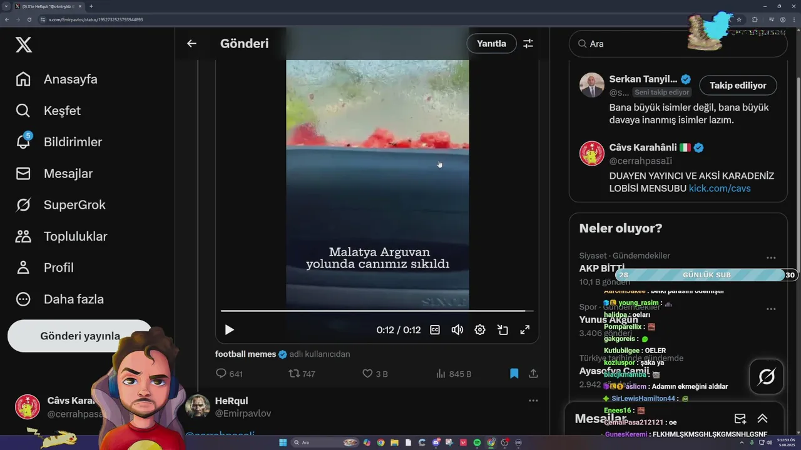The image size is (801, 450).
Task: Focus the Ara search field
Action: (x=678, y=44)
